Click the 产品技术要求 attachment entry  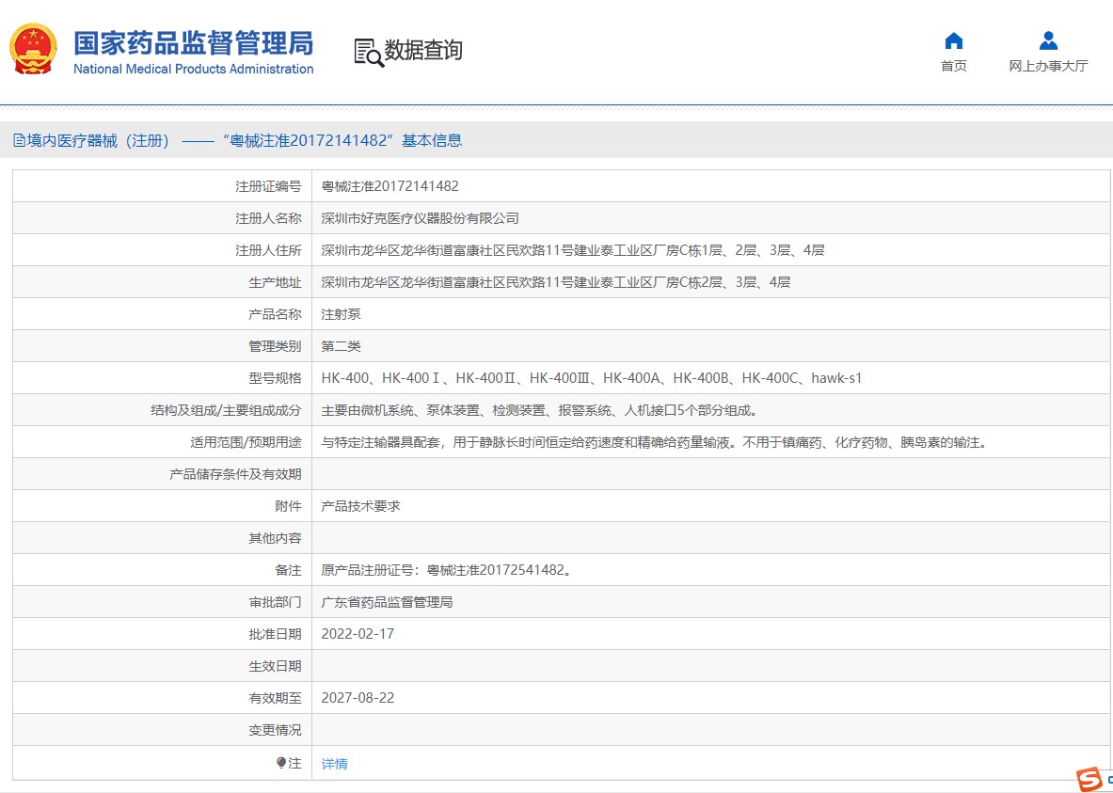pyautogui.click(x=360, y=506)
